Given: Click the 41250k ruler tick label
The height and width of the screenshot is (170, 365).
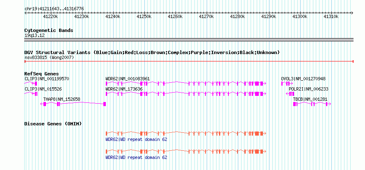Looking at the screenshot, I should click(144, 17).
